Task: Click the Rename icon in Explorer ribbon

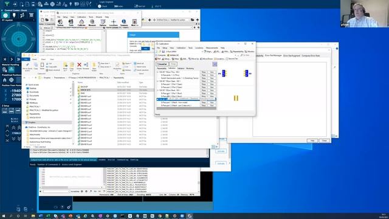Action: tap(86, 66)
